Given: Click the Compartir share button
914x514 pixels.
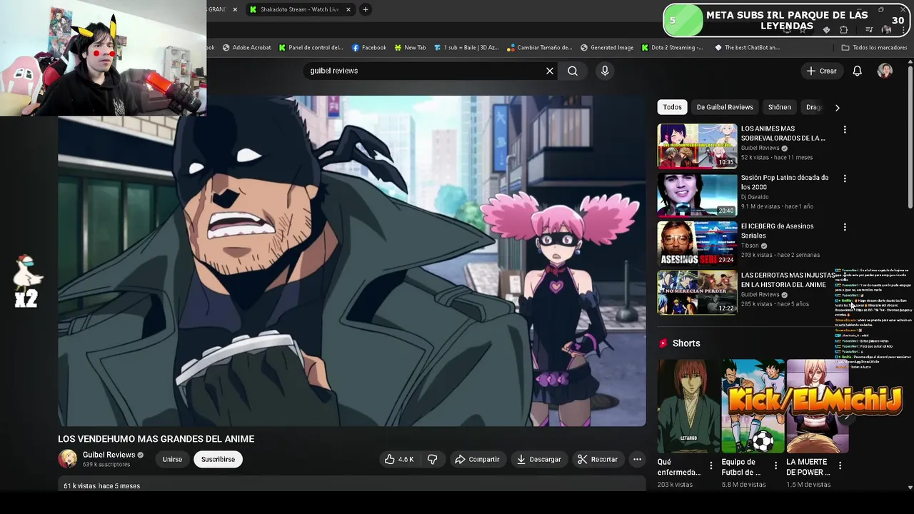Looking at the screenshot, I should pos(477,459).
